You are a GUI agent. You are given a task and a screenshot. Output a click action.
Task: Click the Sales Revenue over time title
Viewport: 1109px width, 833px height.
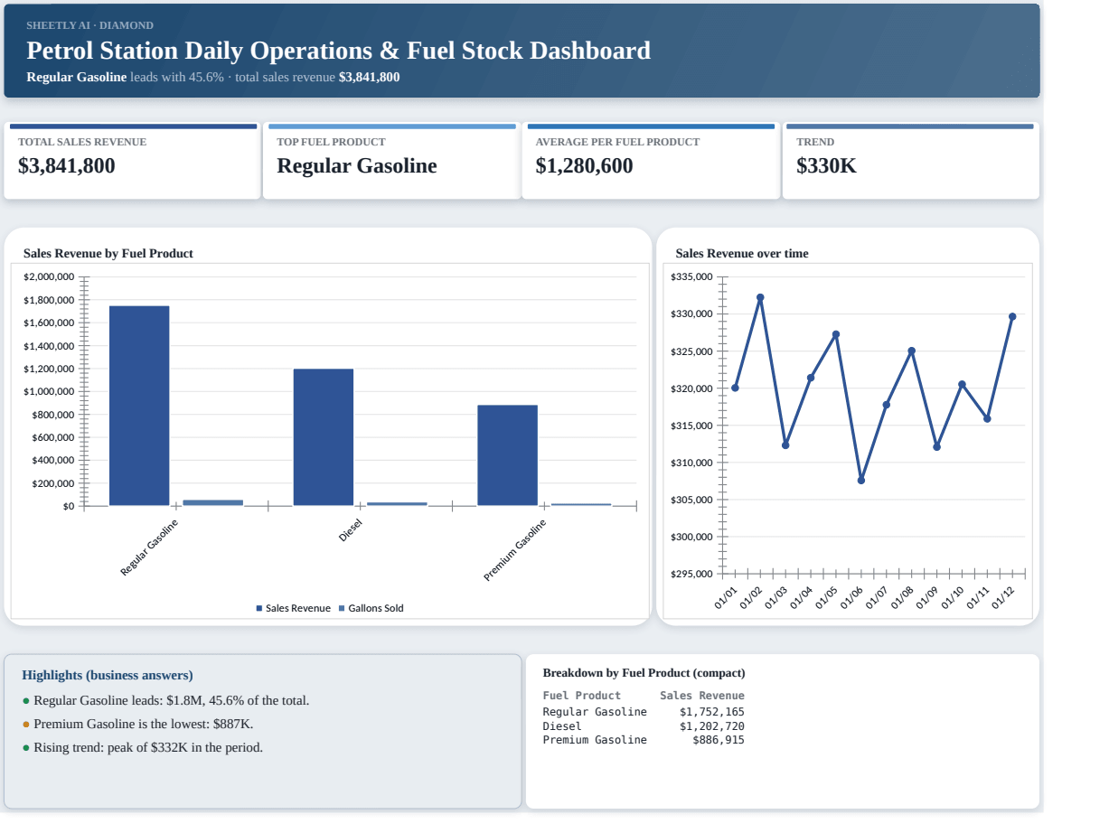coord(742,254)
